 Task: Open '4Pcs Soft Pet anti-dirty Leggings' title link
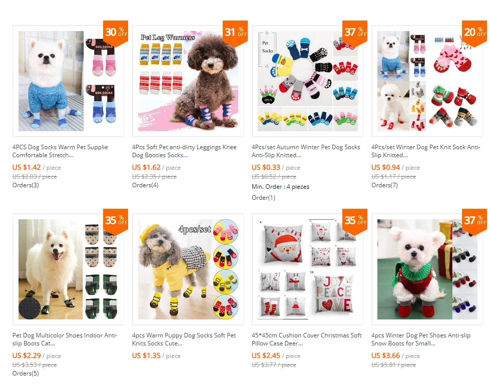(x=184, y=151)
